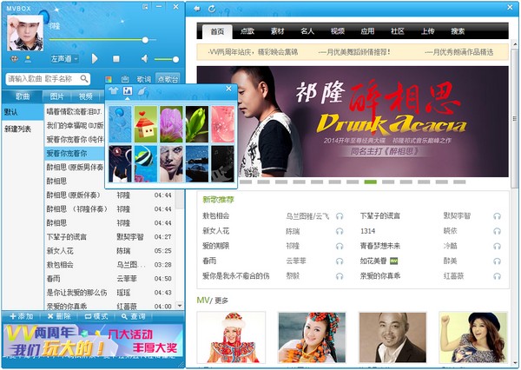This screenshot has width=521, height=370.
Task: Click the green MV badge next to 如花美眷
Action: (393, 261)
